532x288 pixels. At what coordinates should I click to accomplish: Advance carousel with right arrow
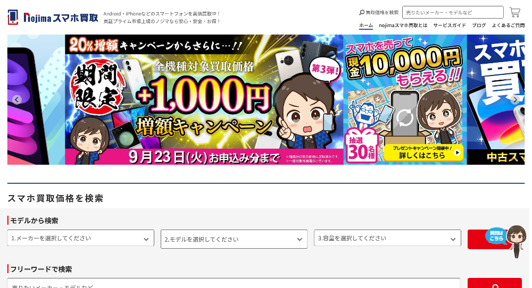coord(515,99)
